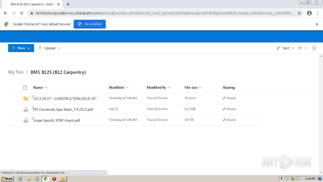
Task: Click Shared status for Scope Specific SOW sheets
Action: [229, 120]
